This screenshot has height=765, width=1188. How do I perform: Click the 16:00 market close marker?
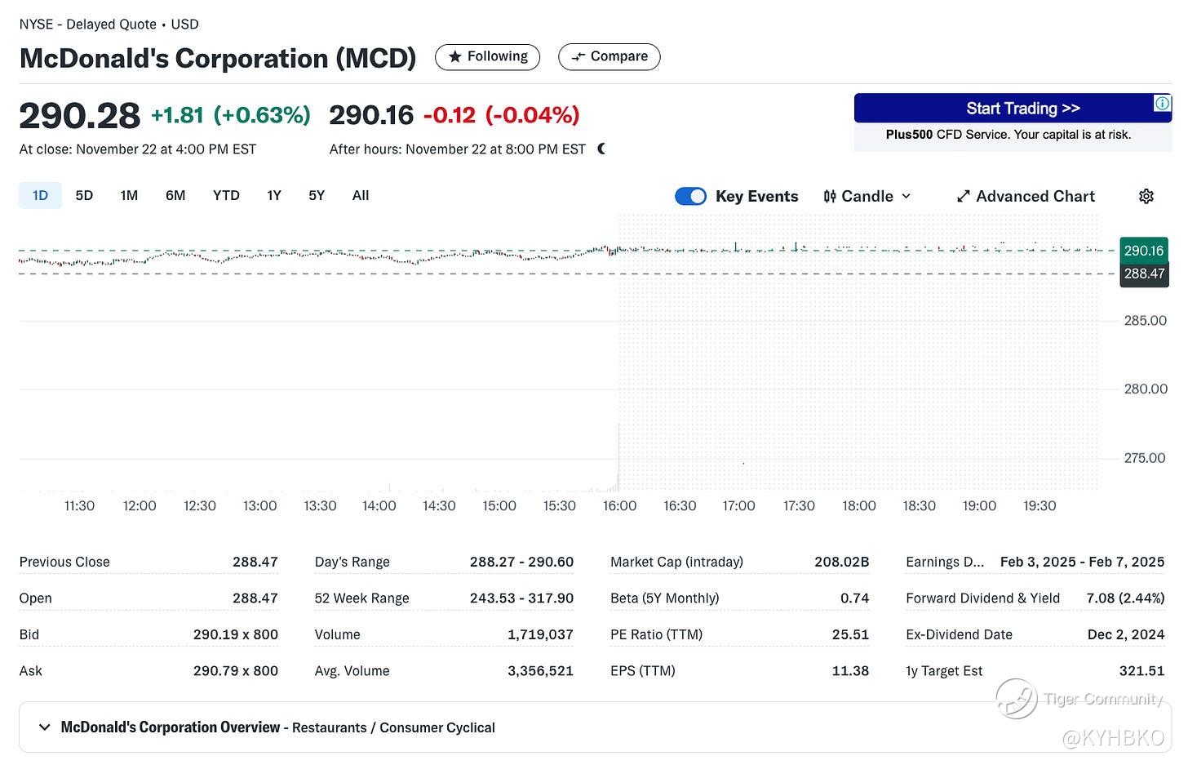click(619, 505)
